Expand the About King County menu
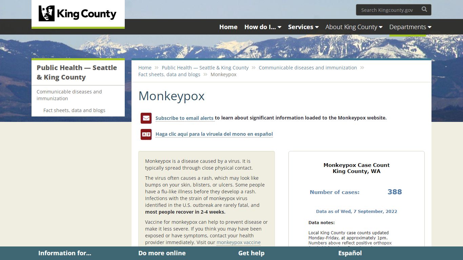463x260 pixels. click(354, 27)
